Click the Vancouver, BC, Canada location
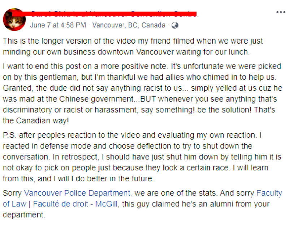Image resolution: width=289 pixels, height=225 pixels. (129, 25)
